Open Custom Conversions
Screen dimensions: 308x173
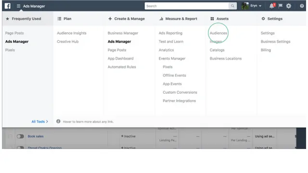[180, 92]
